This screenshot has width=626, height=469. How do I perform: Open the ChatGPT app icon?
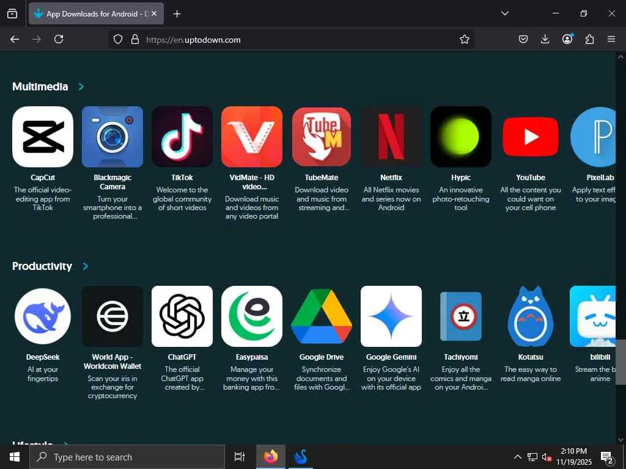coord(182,316)
